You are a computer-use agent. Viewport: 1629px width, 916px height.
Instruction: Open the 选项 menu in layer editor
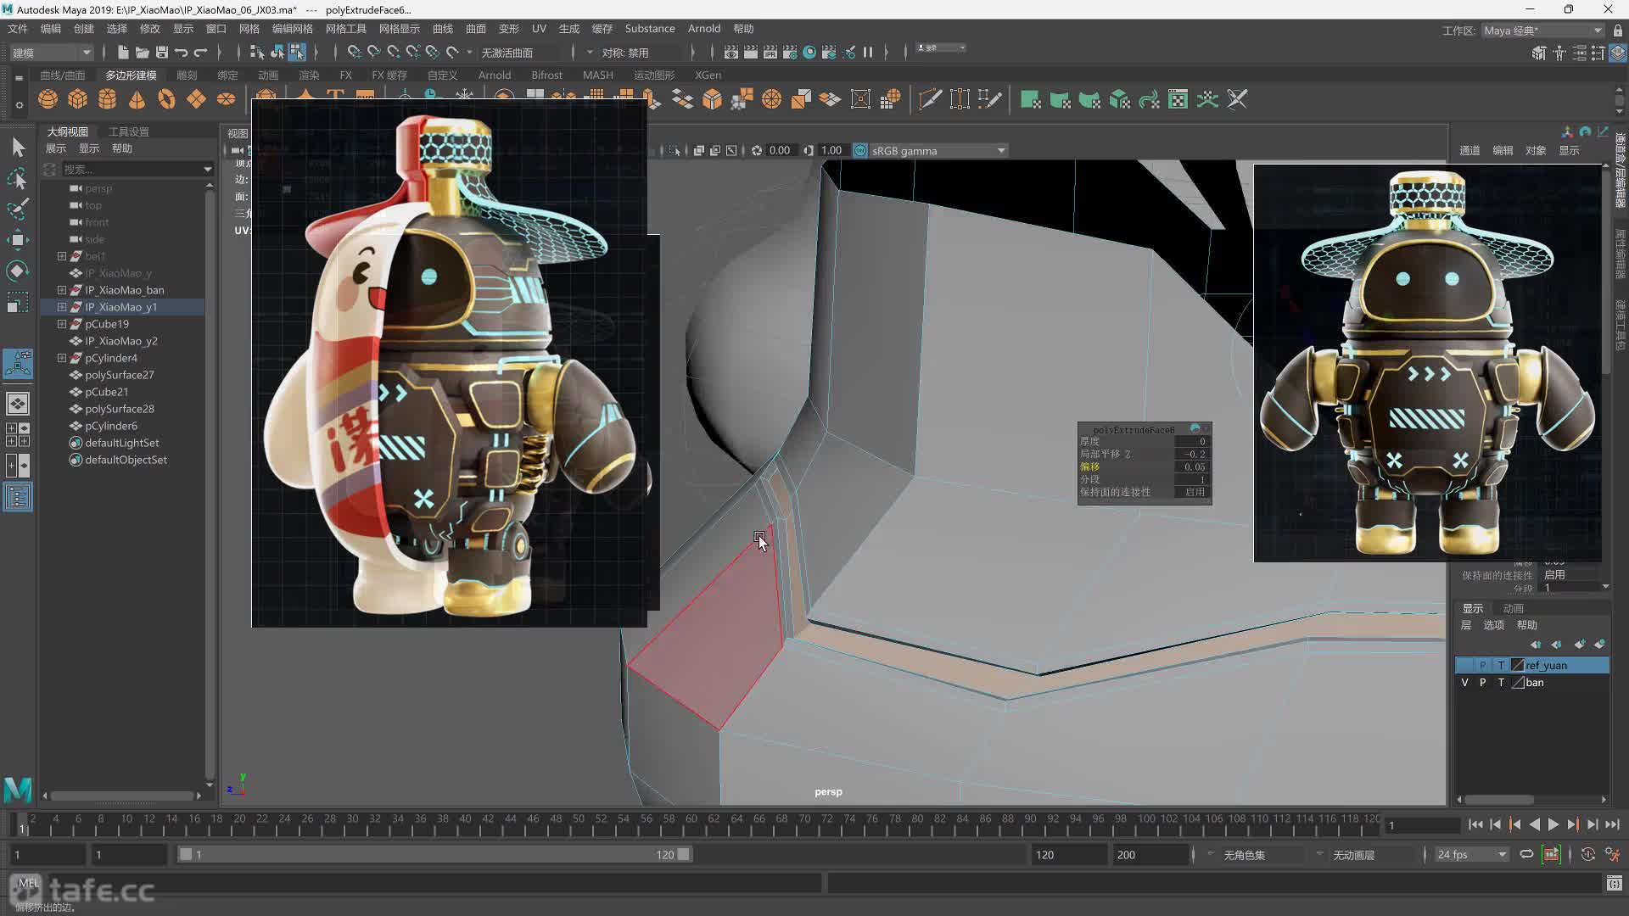click(1493, 625)
